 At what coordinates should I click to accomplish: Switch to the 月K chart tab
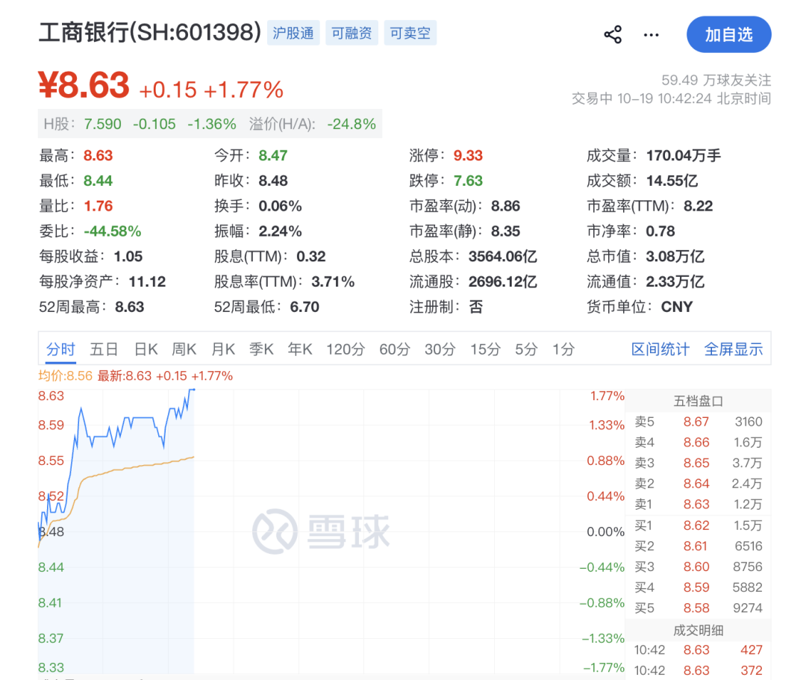coord(223,349)
